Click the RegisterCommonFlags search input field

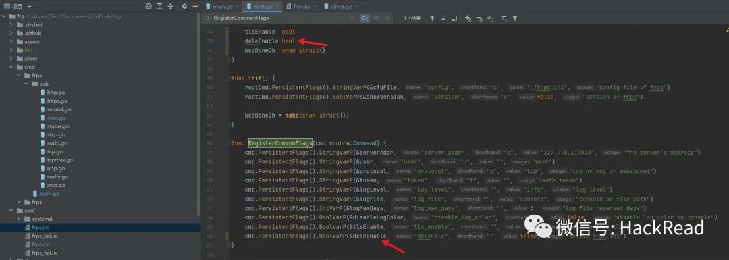point(277,18)
